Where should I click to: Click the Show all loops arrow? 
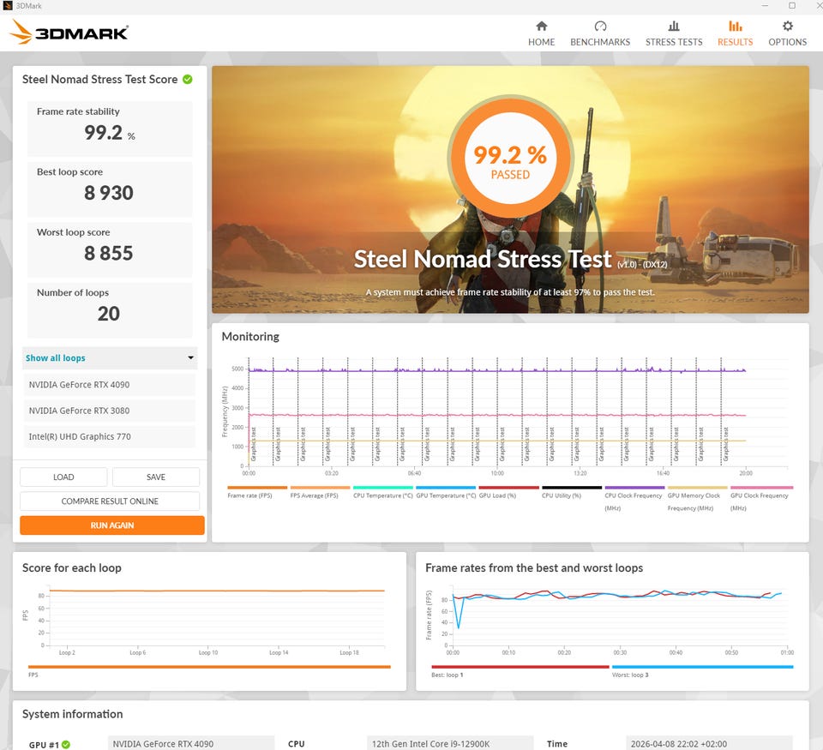coord(190,358)
